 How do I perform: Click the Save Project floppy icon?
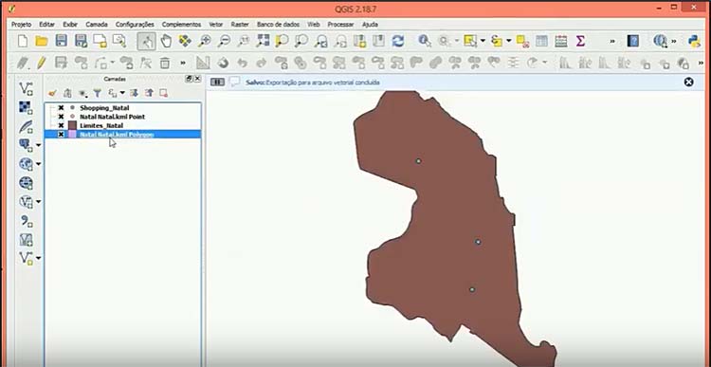point(62,41)
